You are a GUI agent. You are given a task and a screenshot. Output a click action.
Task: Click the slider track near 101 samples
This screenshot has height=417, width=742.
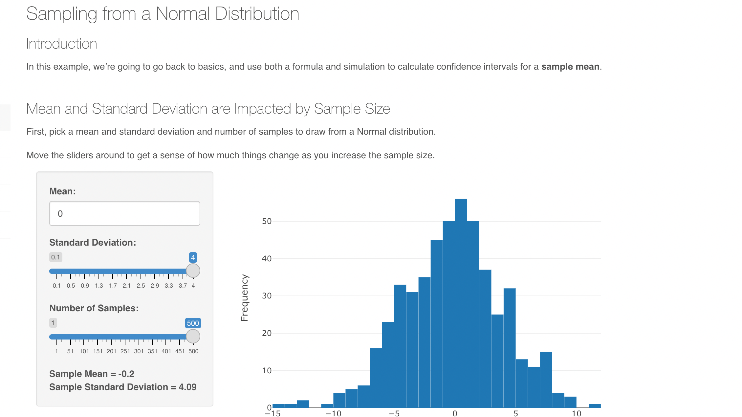pyautogui.click(x=84, y=336)
